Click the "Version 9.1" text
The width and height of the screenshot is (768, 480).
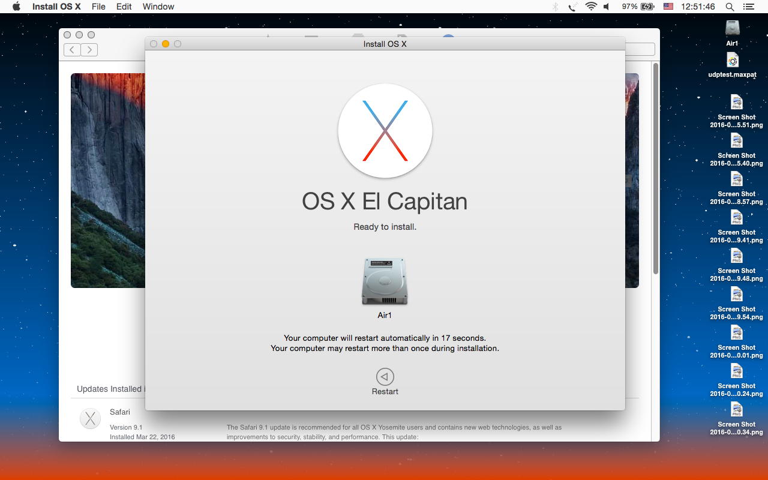coord(126,427)
